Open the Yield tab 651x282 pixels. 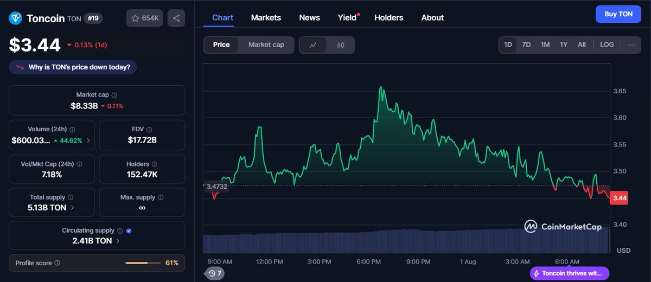(348, 17)
